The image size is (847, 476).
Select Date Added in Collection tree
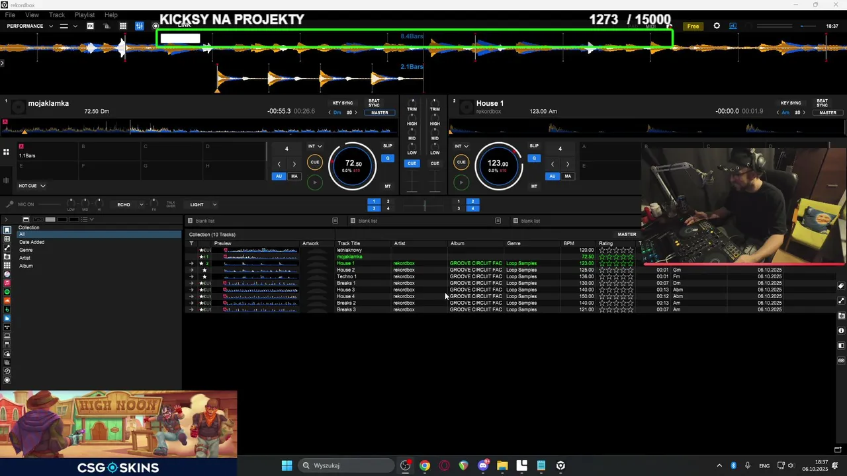pos(32,242)
